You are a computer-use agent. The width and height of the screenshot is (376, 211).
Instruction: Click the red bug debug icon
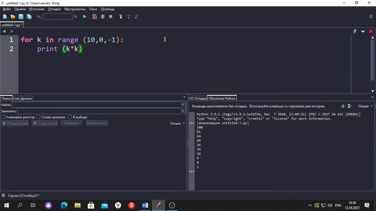(x=103, y=16)
